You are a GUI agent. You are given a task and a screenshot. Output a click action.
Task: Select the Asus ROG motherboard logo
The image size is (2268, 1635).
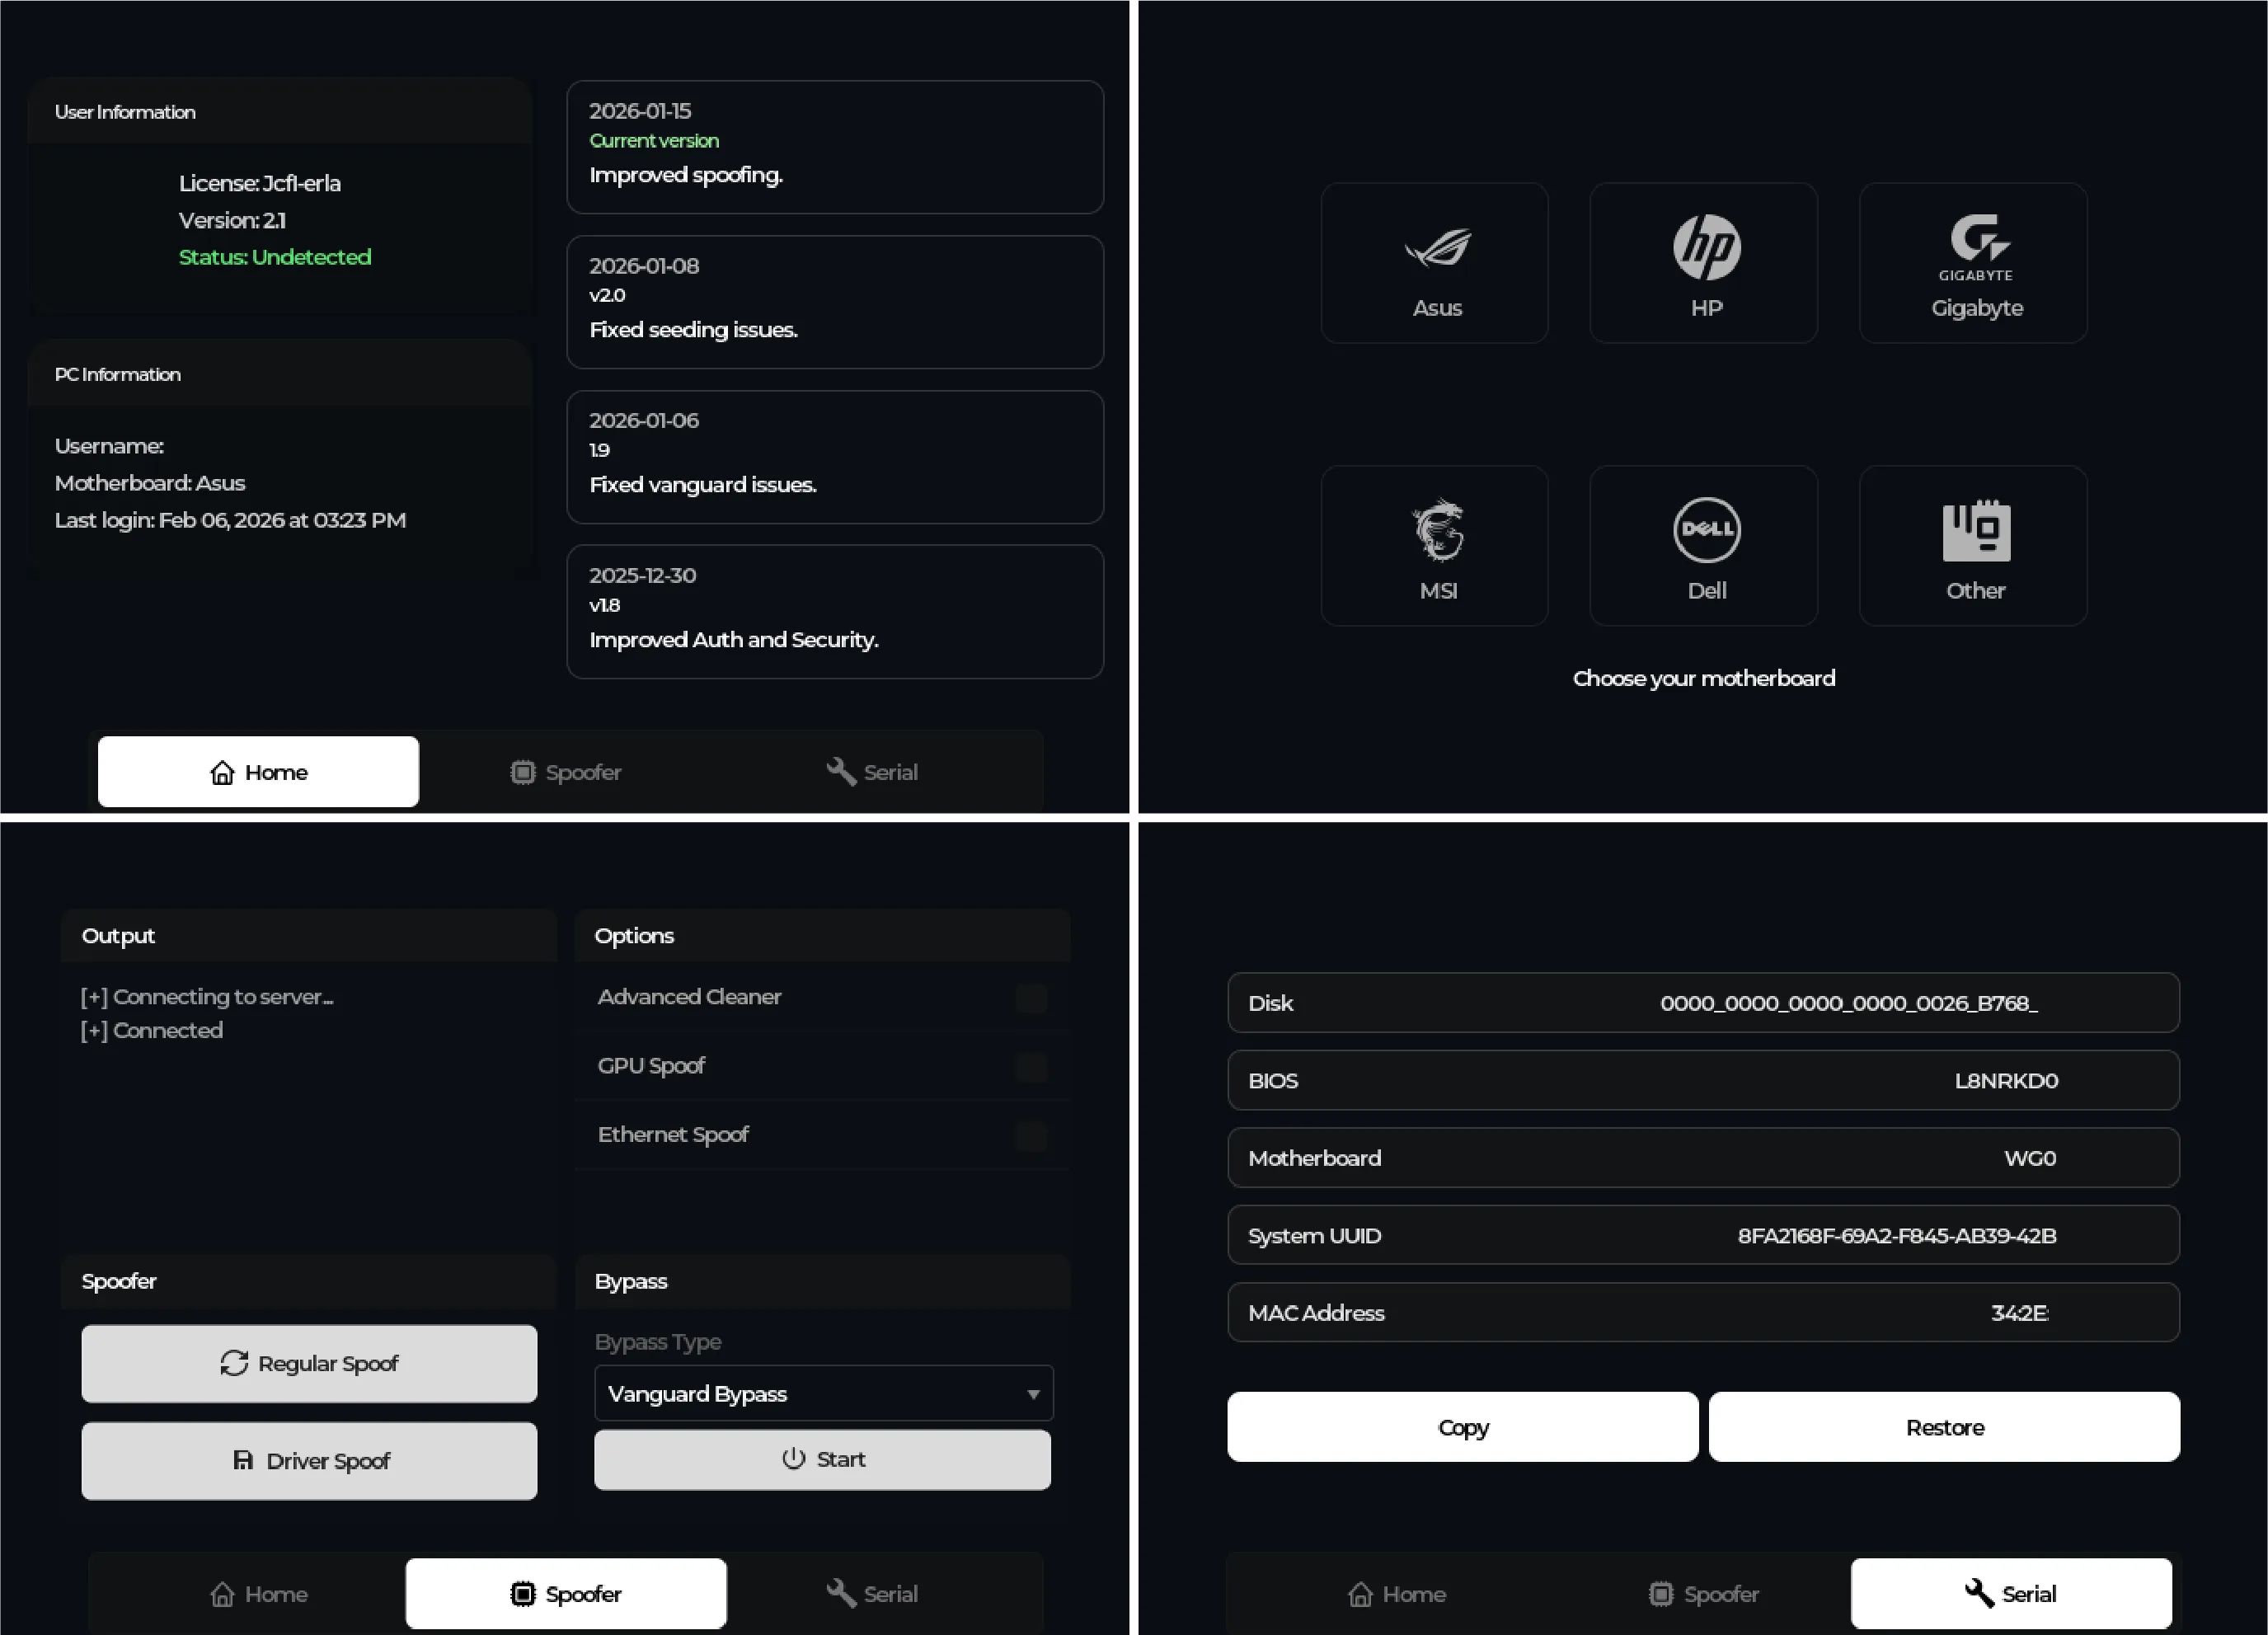click(x=1437, y=247)
